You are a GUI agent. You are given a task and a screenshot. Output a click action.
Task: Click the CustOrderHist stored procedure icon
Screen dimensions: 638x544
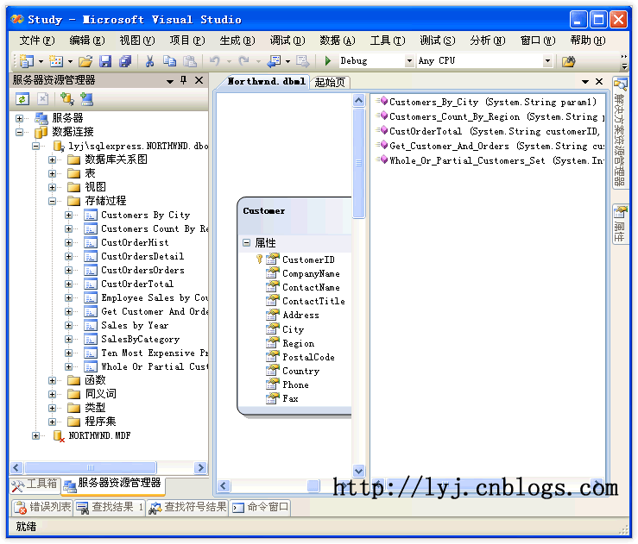(91, 242)
